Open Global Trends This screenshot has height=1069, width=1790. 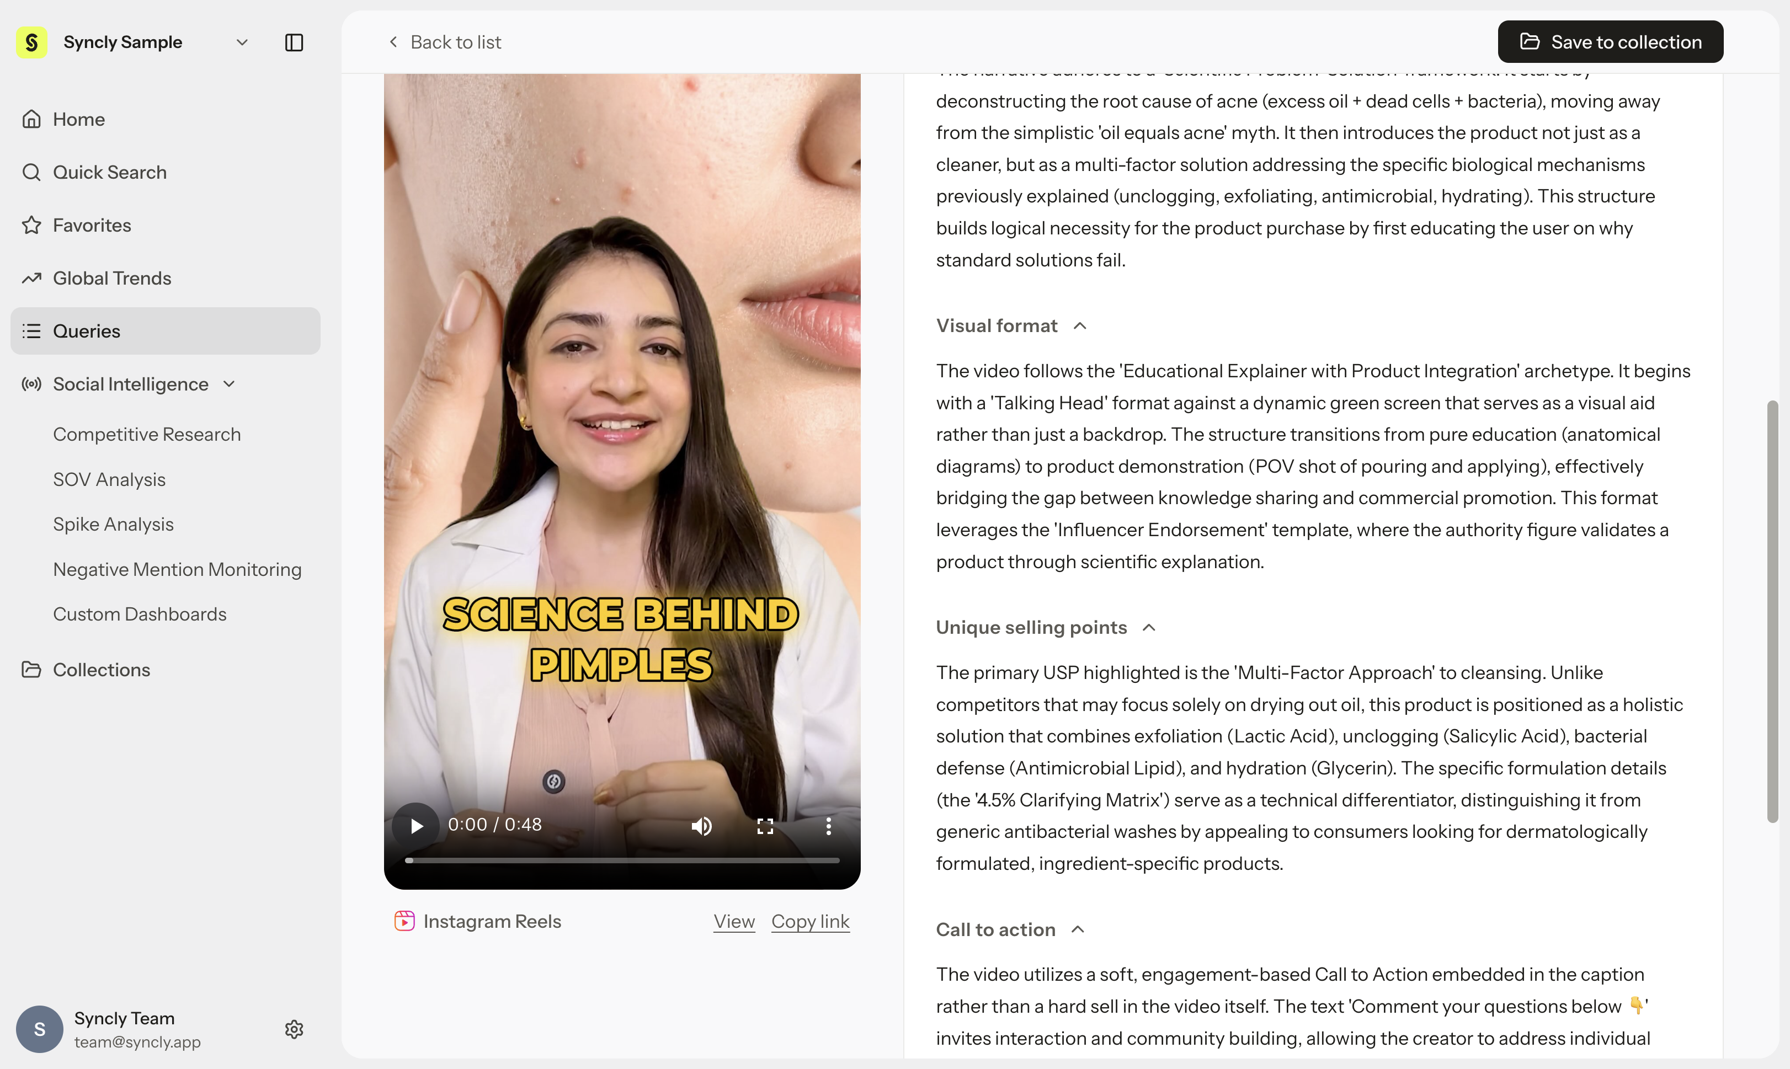coord(165,278)
